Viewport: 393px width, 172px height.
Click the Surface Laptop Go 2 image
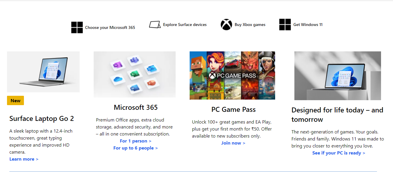click(x=43, y=72)
